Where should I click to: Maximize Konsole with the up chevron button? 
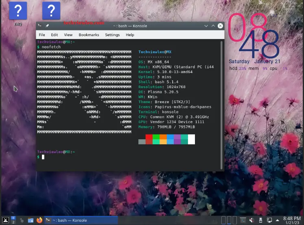213,26
